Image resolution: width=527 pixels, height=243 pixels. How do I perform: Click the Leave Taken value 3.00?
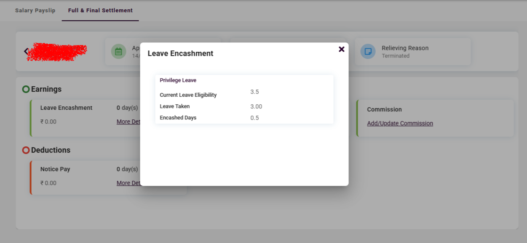click(256, 107)
